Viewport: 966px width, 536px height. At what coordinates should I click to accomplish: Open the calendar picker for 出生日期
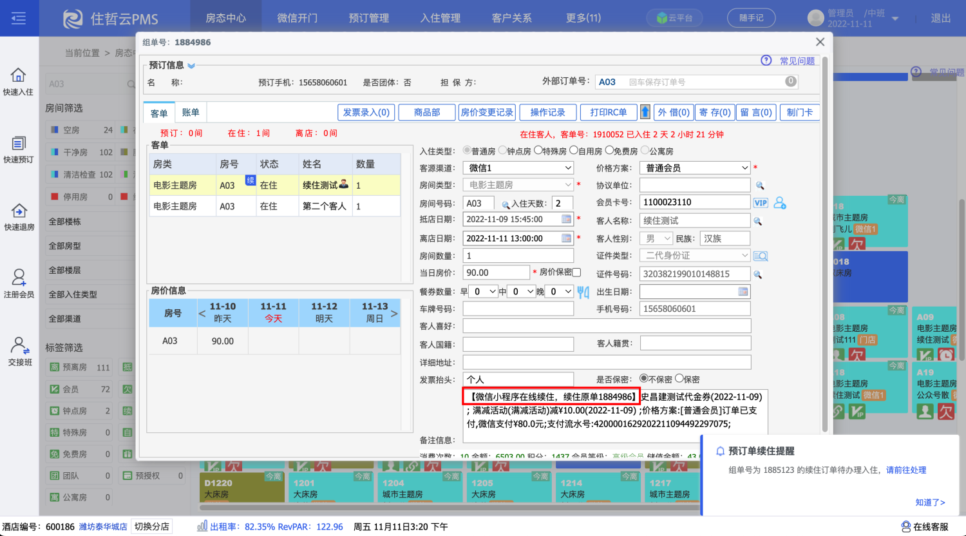pos(743,291)
